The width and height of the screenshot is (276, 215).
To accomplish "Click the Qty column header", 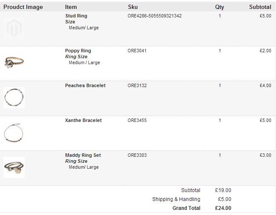I will click(219, 7).
